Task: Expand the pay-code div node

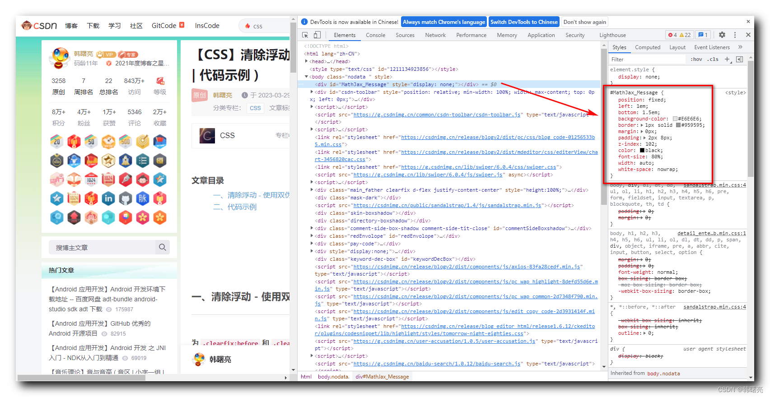Action: 312,244
